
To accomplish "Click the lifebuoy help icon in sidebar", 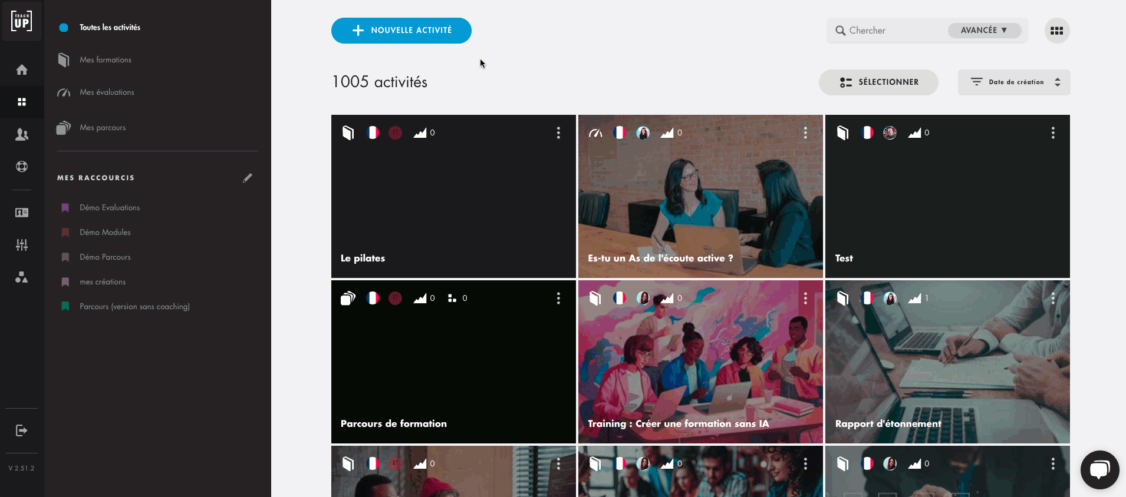I will [22, 167].
